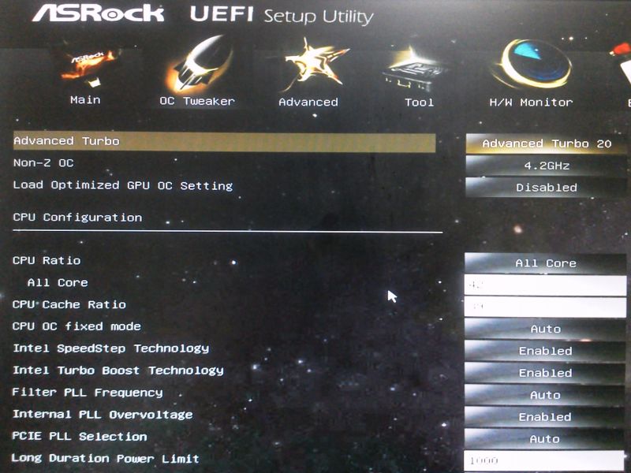Select the CPU OC fixed mode label

tap(77, 326)
